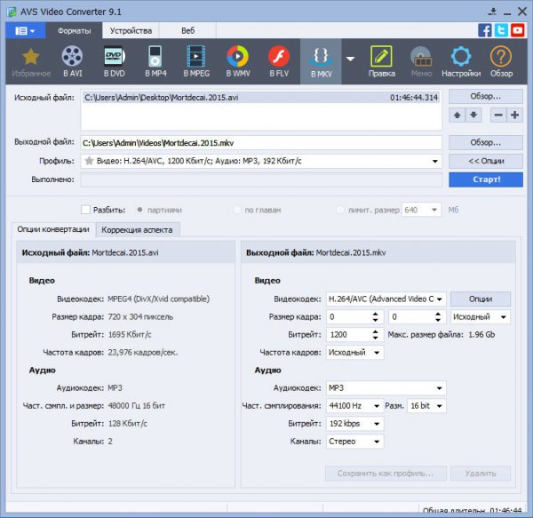533x518 pixels.
Task: Open video codec Опции button
Action: click(x=481, y=299)
